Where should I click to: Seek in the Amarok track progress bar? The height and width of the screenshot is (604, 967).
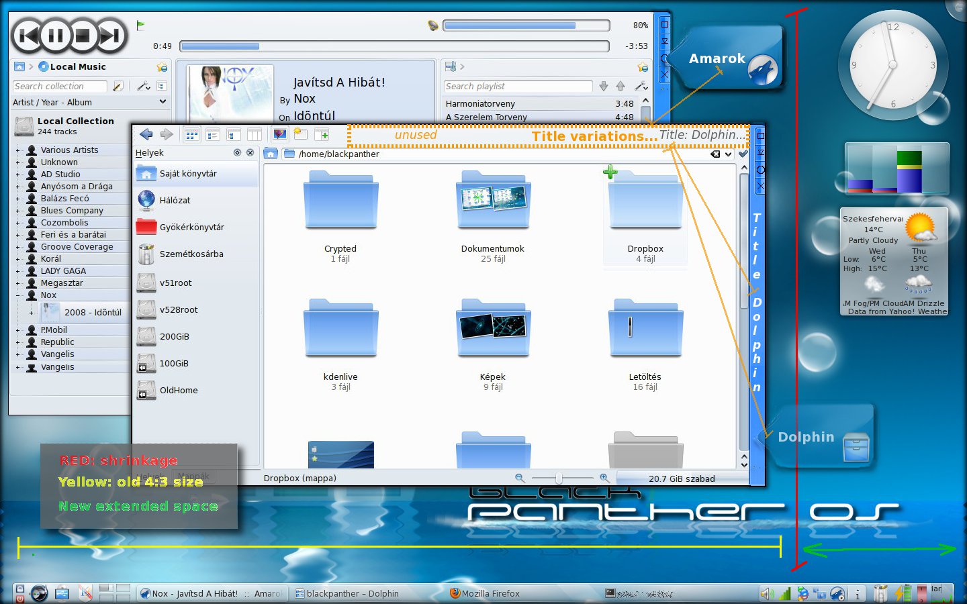394,46
